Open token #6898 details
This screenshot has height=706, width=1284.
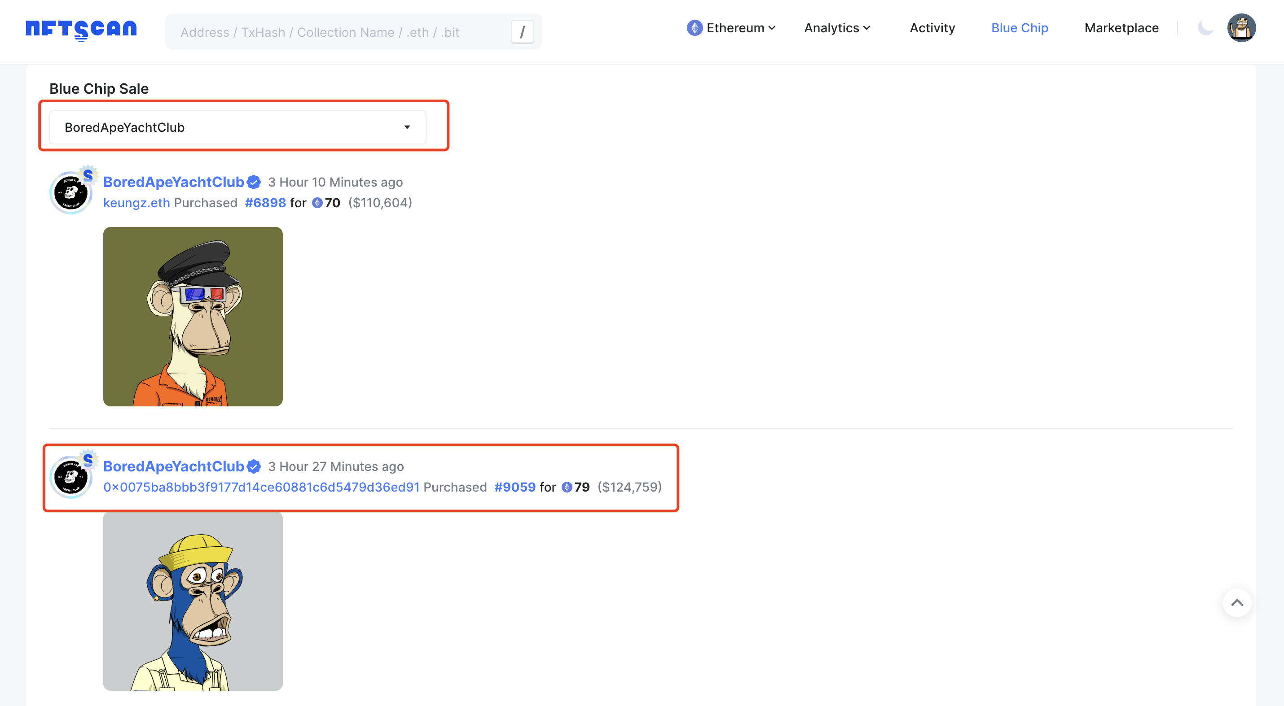tap(265, 203)
